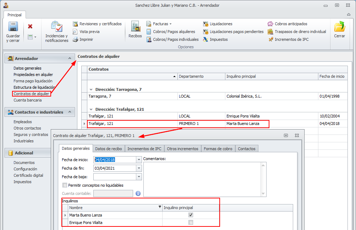Go to Propiedades en alquiler
The width and height of the screenshot is (356, 230).
click(x=33, y=75)
